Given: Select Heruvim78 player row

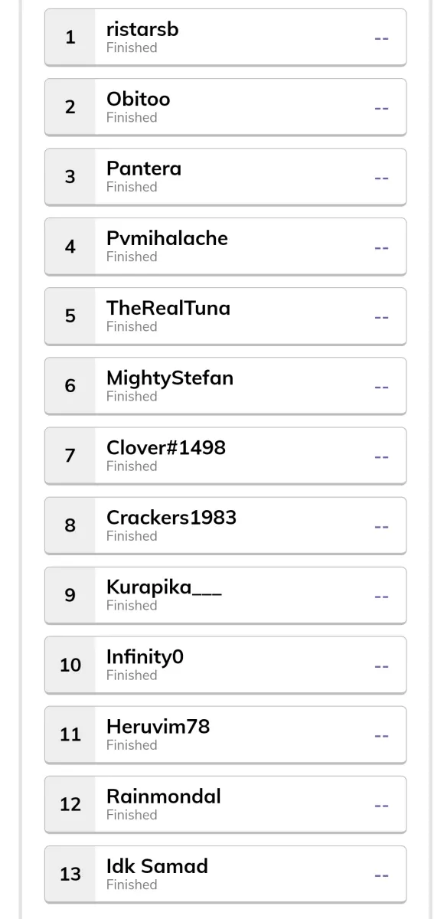Looking at the screenshot, I should (225, 734).
